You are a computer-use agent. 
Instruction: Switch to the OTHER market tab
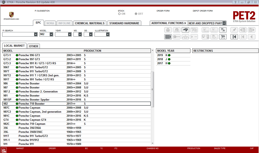pyautogui.click(x=33, y=46)
